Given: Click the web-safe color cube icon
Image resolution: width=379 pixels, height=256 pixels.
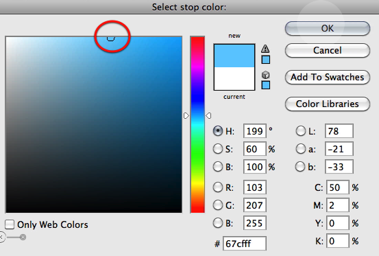Looking at the screenshot, I should point(265,75).
